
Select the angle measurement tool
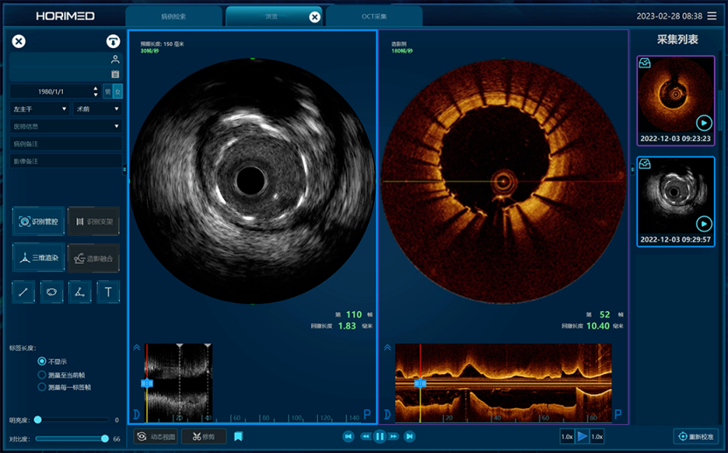point(80,292)
